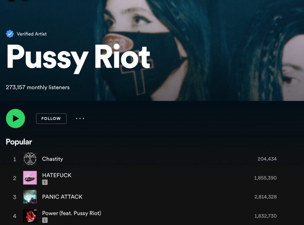The image size is (304, 225).
Task: Click the explicit E badge under HATEFUCK
Action: click(45, 182)
